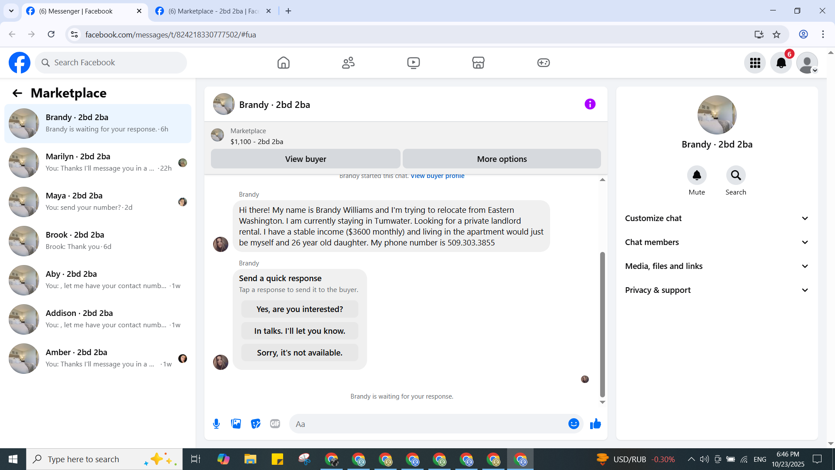Viewport: 835px width, 470px height.
Task: Switch to the Marketplace 2bd 2ba browser tab
Action: (213, 11)
